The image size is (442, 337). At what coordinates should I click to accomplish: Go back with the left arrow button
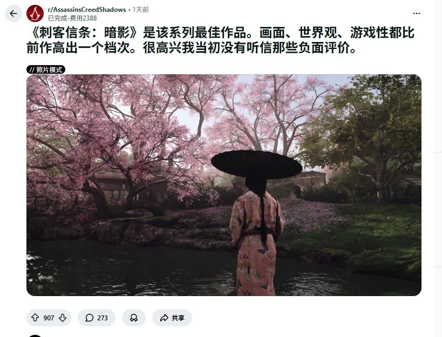[13, 13]
